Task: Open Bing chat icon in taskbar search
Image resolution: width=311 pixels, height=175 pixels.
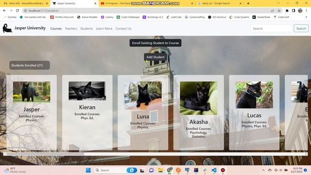Action: pyautogui.click(x=132, y=170)
